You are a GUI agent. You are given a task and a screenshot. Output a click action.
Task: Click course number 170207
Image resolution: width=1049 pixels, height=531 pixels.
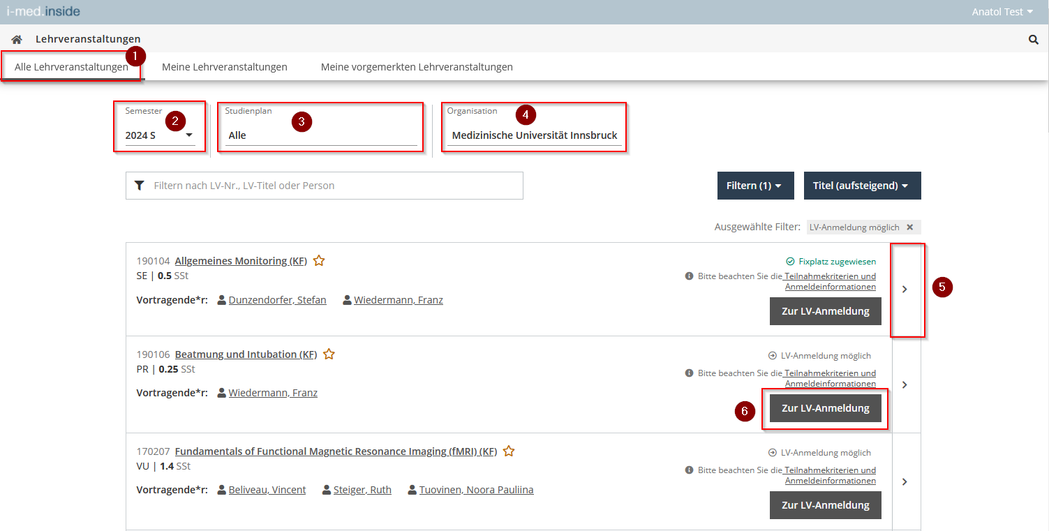coord(153,451)
